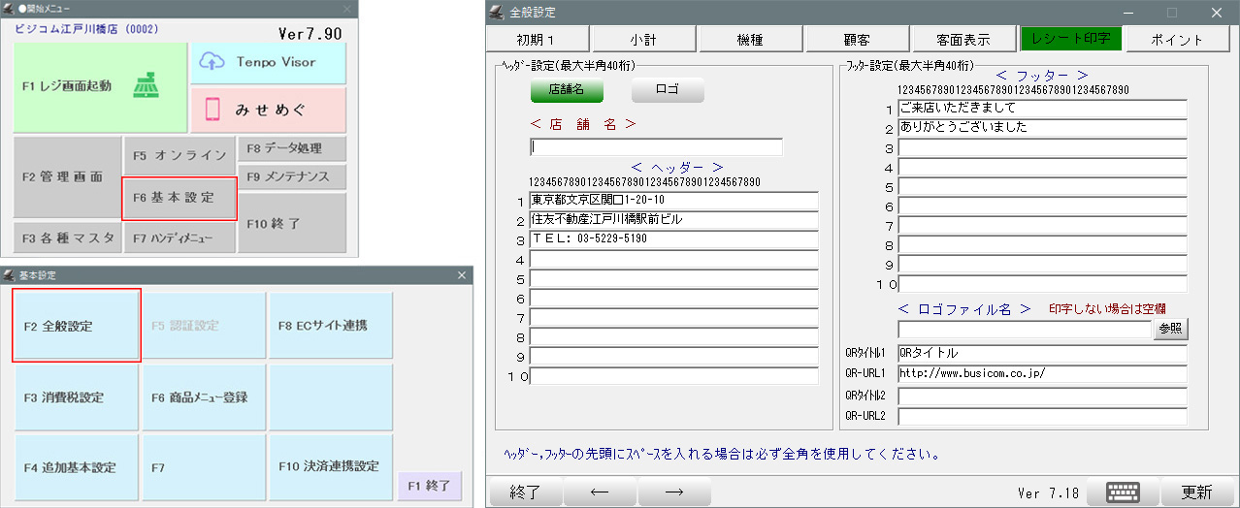Switch to 初期1 tab
The width and height of the screenshot is (1240, 508).
[537, 40]
